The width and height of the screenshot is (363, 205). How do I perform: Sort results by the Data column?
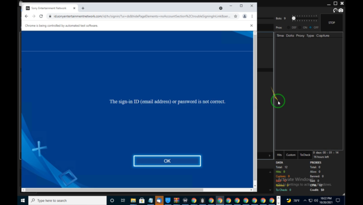pyautogui.click(x=290, y=36)
